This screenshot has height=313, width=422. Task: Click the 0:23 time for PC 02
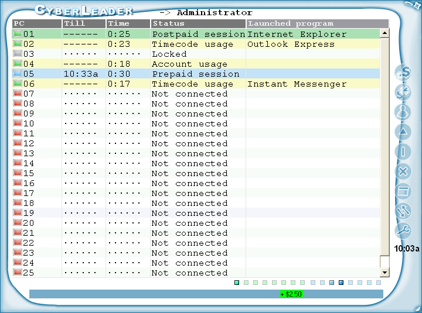[119, 44]
